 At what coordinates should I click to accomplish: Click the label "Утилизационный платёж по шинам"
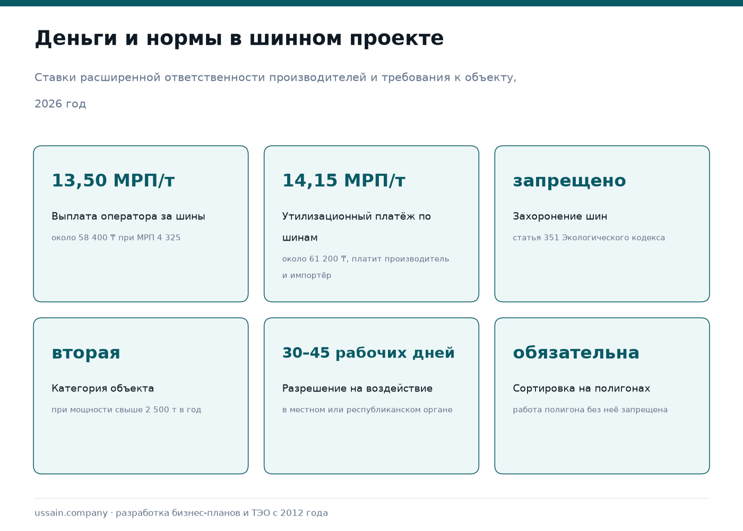pos(357,227)
